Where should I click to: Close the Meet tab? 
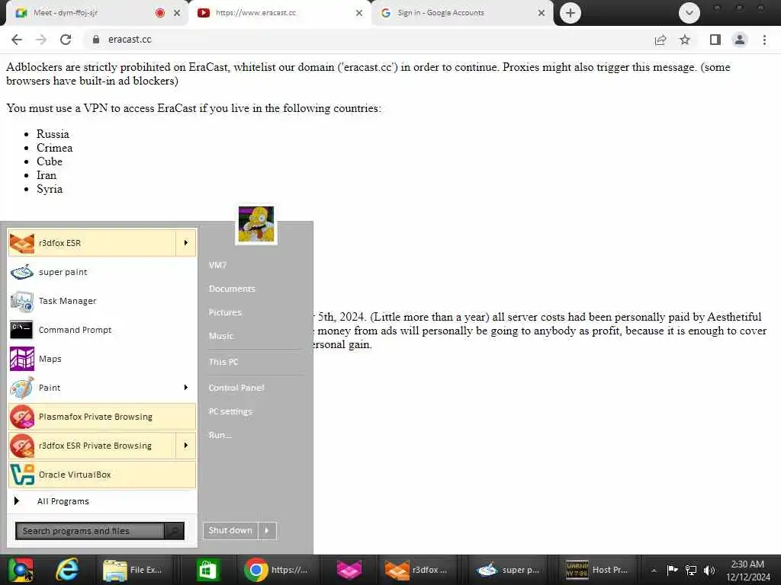(177, 13)
